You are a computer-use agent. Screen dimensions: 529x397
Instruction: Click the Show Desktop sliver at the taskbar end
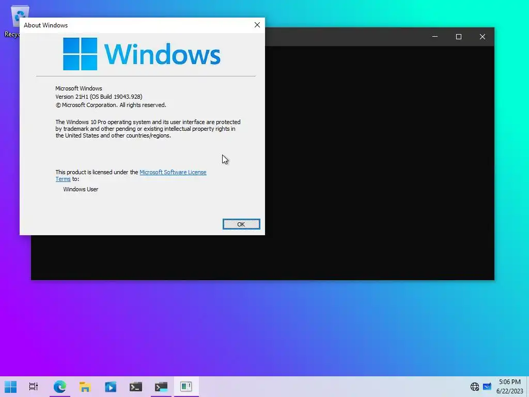pos(527,387)
